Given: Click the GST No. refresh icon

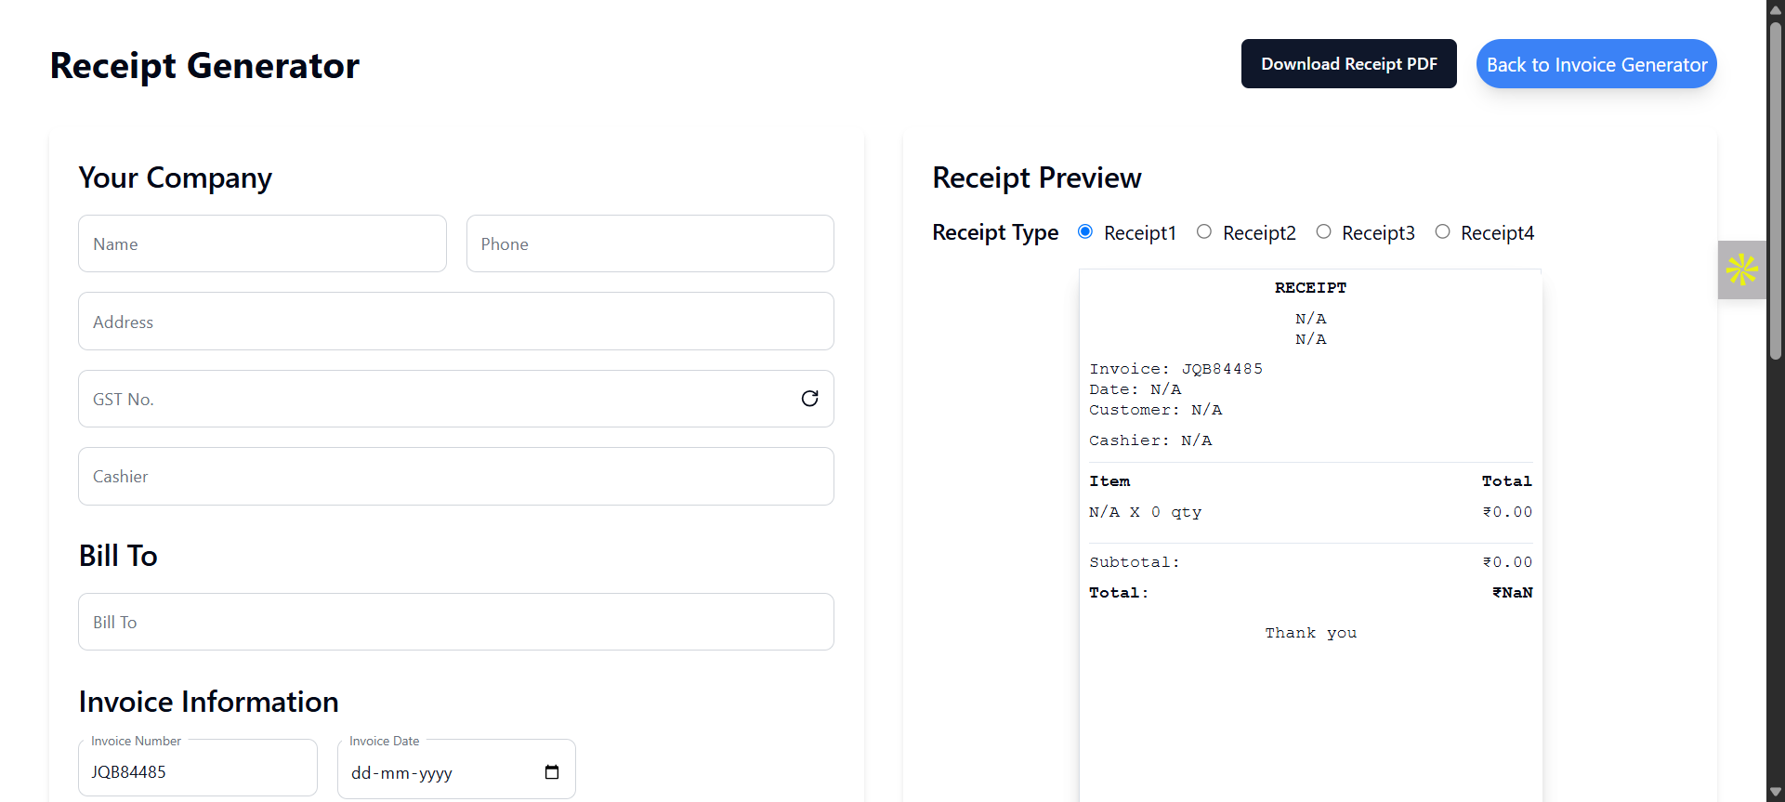Looking at the screenshot, I should pos(809,399).
